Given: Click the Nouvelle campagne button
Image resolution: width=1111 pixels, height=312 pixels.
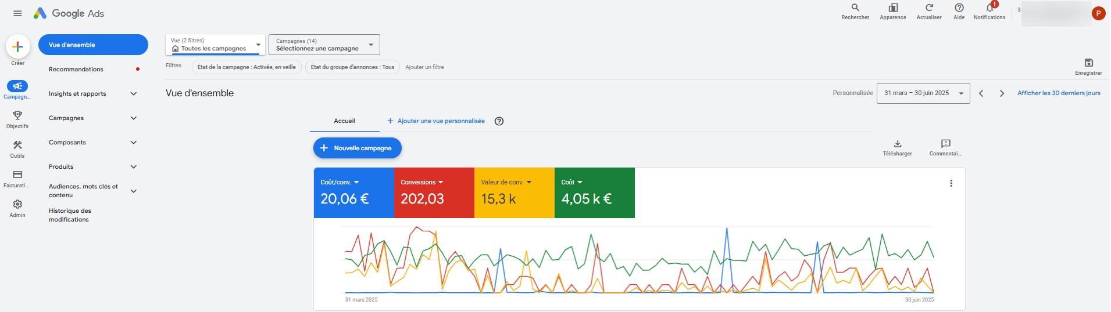Looking at the screenshot, I should click(358, 148).
